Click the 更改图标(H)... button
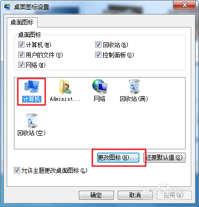The width and height of the screenshot is (199, 207). pos(118,157)
